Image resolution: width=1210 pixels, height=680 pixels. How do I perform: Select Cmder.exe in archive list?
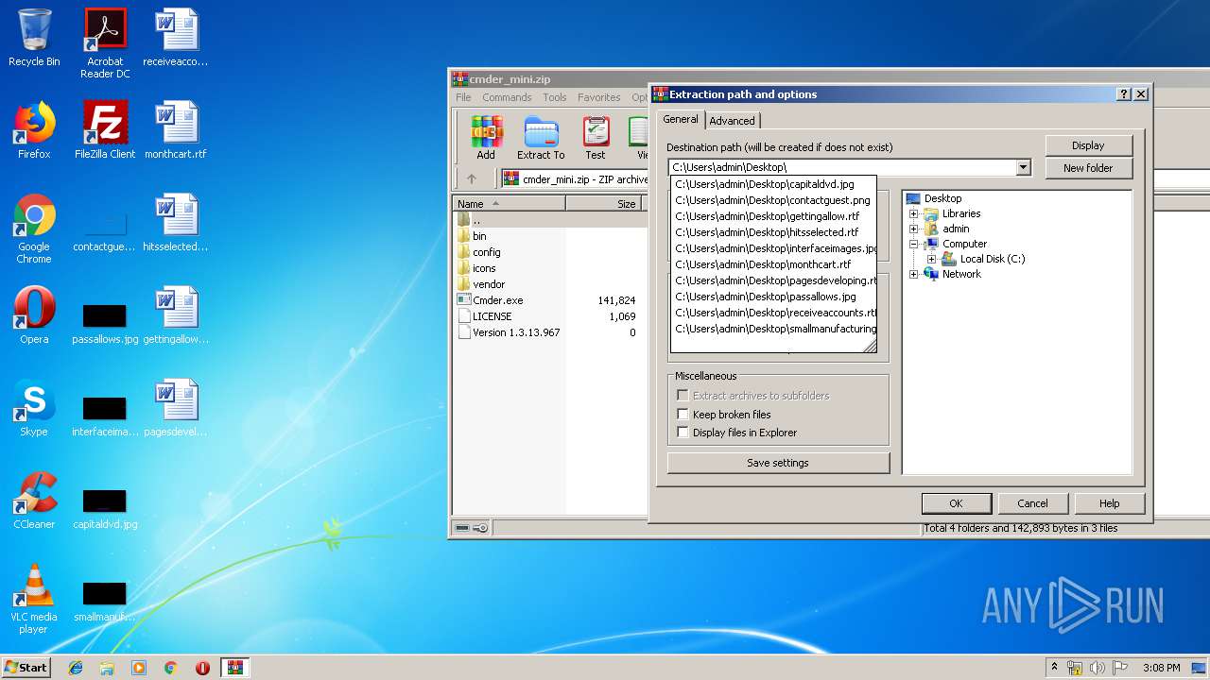pyautogui.click(x=498, y=300)
